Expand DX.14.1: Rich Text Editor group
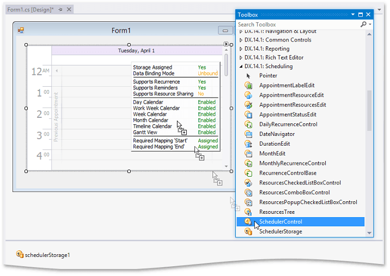 tap(241, 57)
